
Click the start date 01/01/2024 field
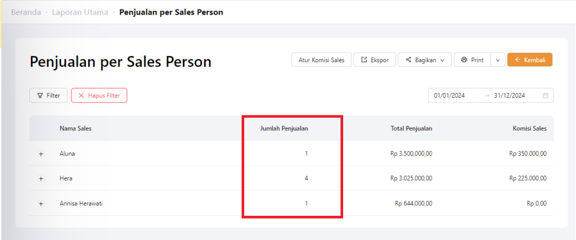point(449,95)
